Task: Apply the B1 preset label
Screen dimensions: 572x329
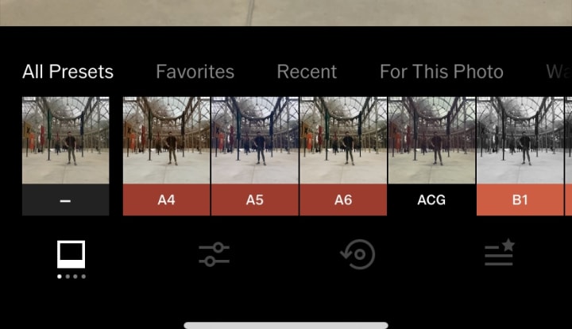Action: click(520, 200)
